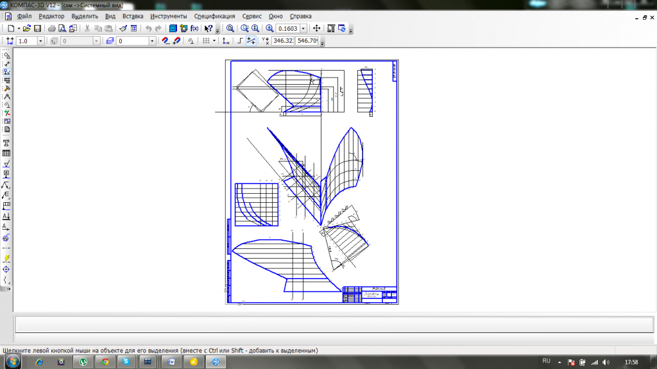Viewport: 657px width, 369px height.
Task: Open the grid options dropdown arrow
Action: [214, 41]
